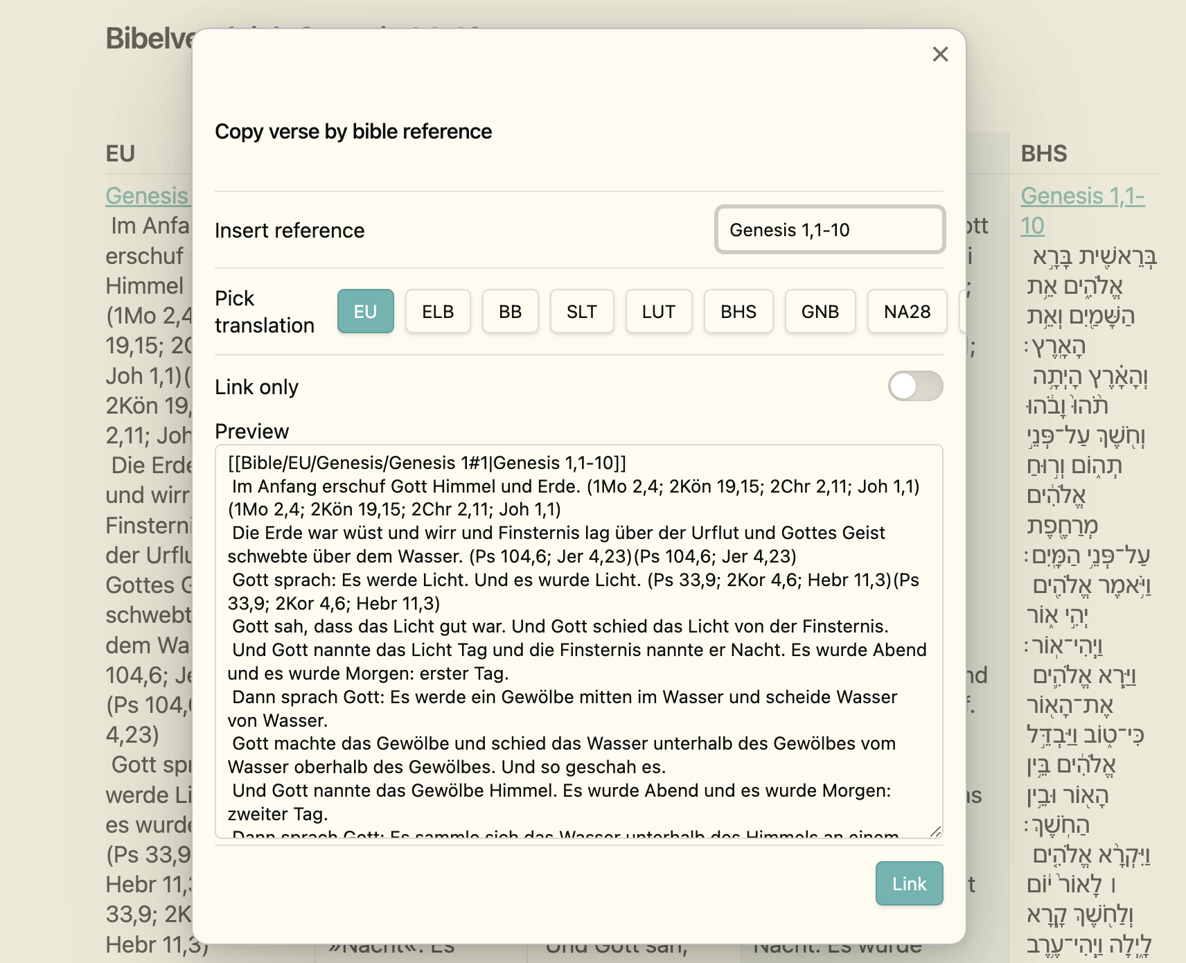Click the Insert reference input field

(x=830, y=229)
